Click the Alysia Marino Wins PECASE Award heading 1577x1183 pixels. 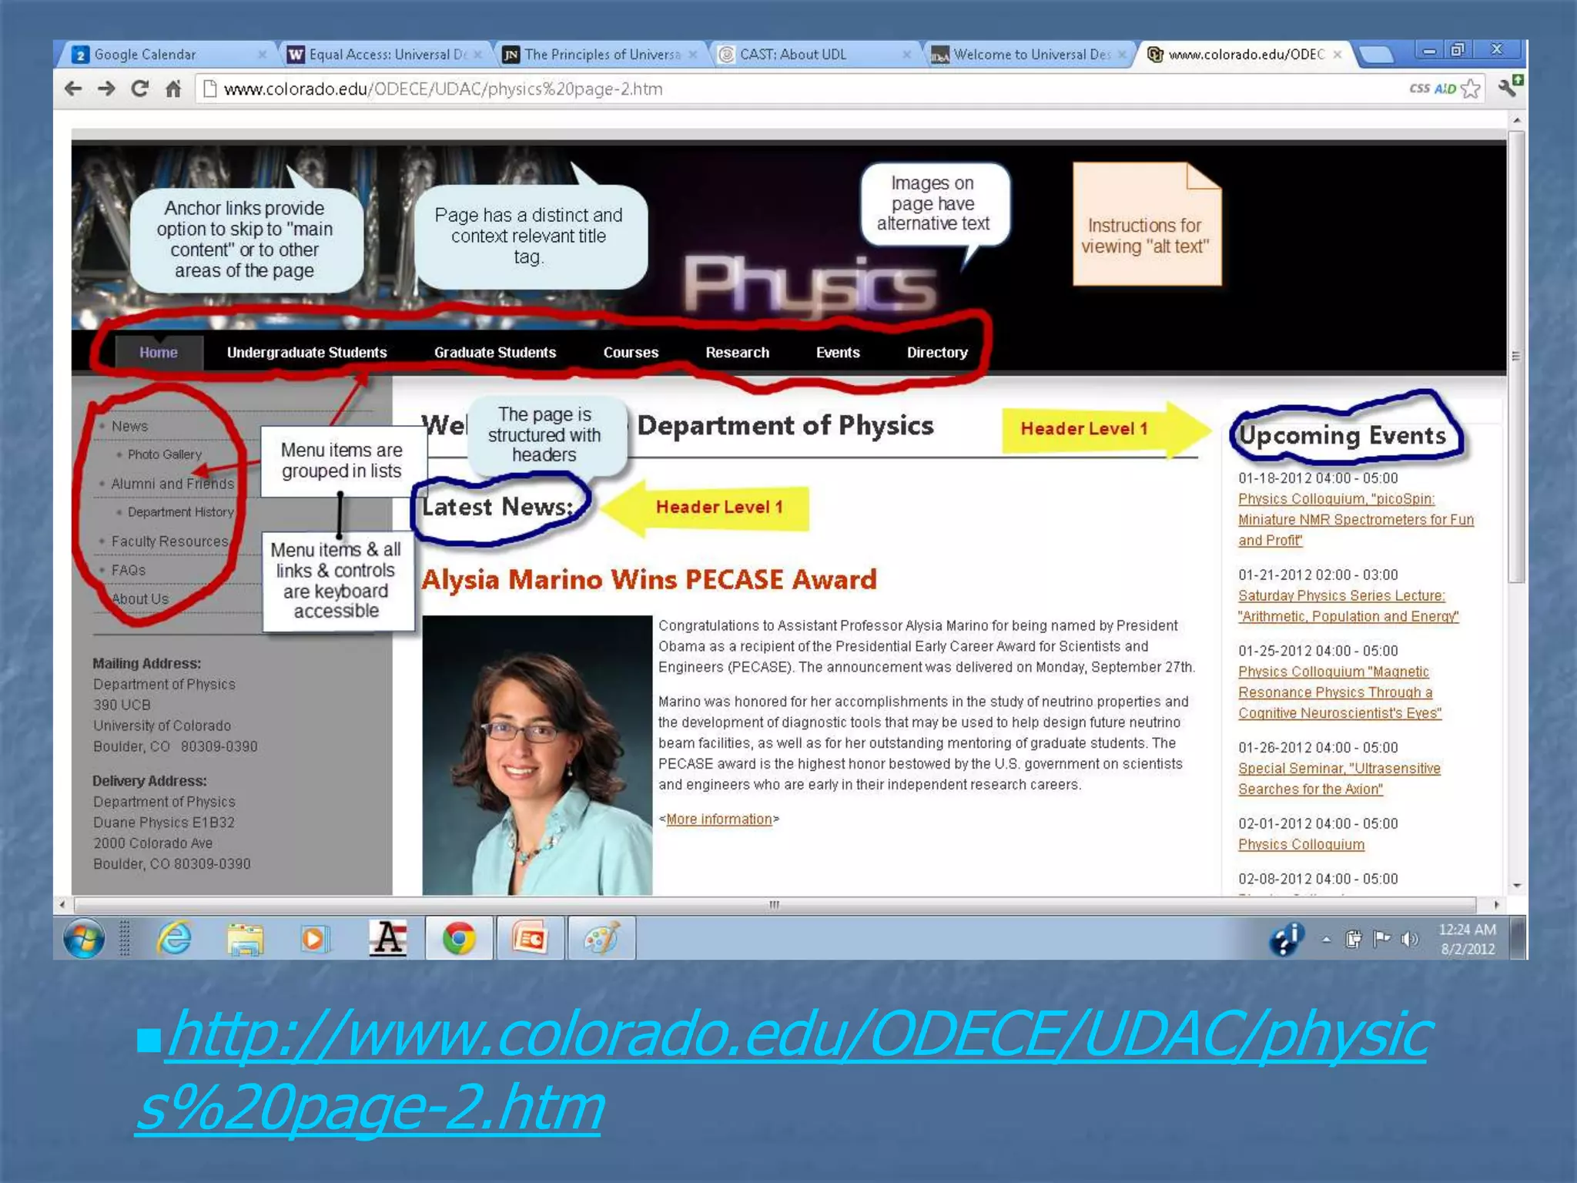[x=649, y=579]
